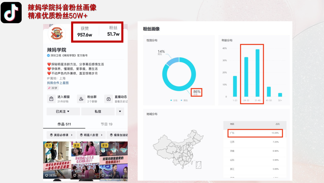Expand the dropdown arrow next to 私信
Viewport: 324px width, 183px height.
120,112
